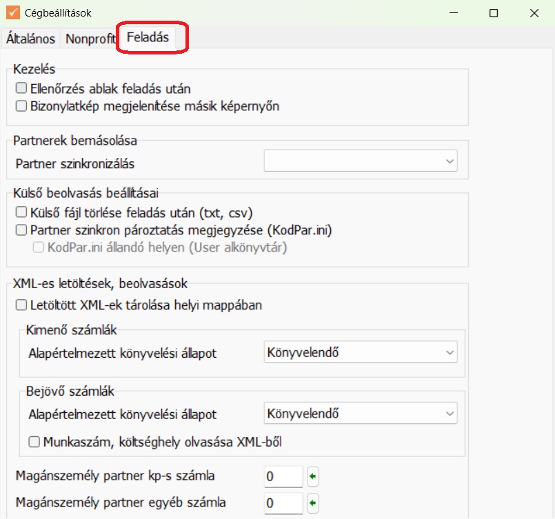The height and width of the screenshot is (519, 555).
Task: Open Bejövő számlák könyvelési állapot dropdown
Action: coord(361,414)
